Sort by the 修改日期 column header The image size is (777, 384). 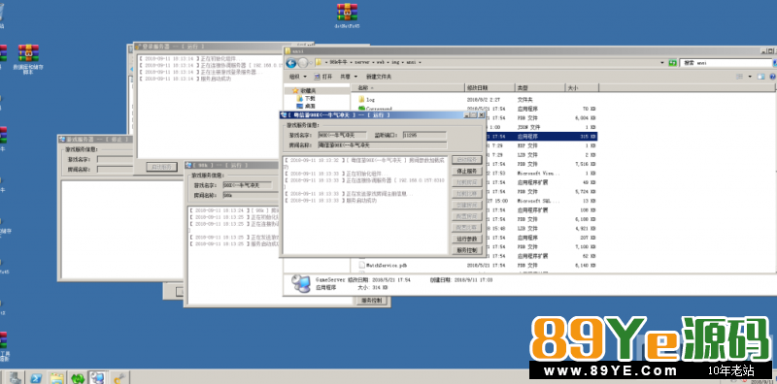(x=490, y=87)
